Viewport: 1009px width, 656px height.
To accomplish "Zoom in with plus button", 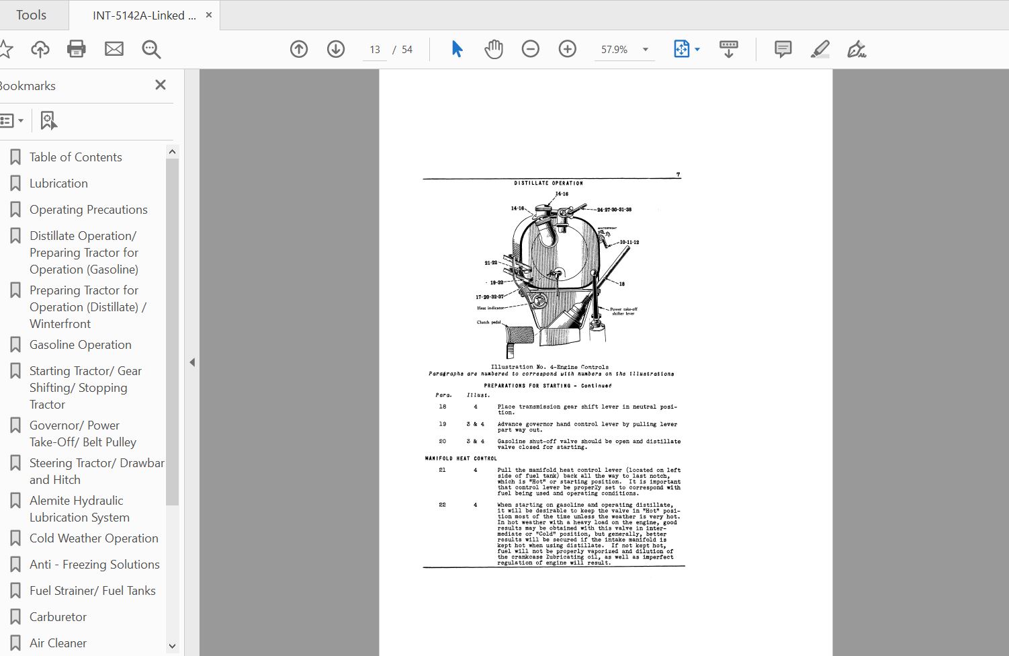I will [x=568, y=49].
